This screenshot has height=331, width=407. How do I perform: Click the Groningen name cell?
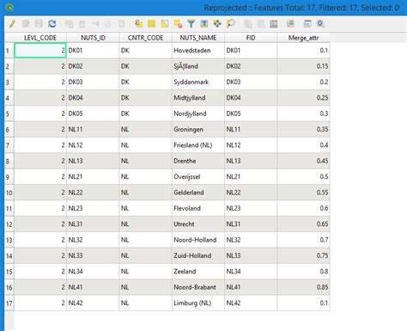tap(198, 129)
